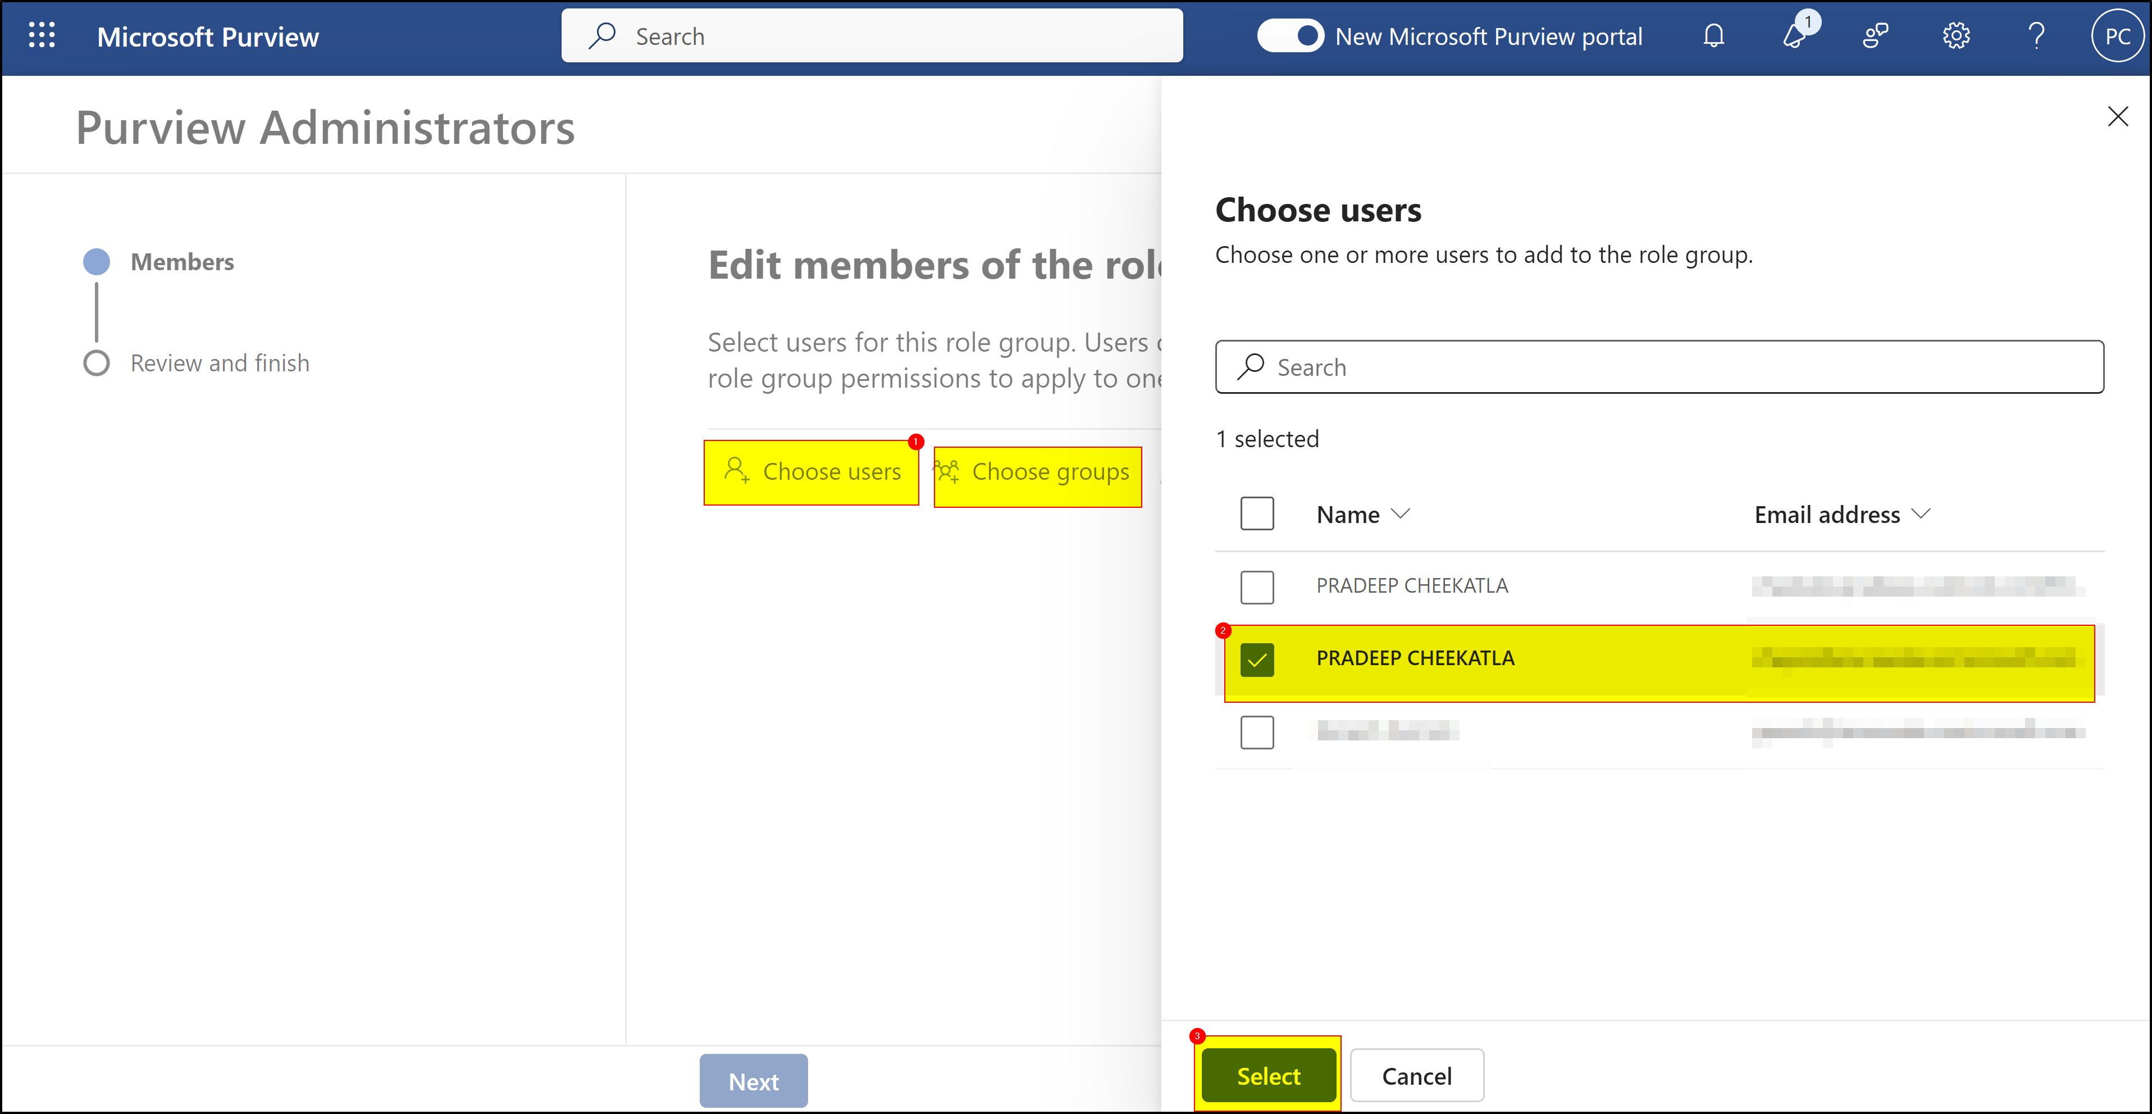Image resolution: width=2152 pixels, height=1114 pixels.
Task: Open the Help question mark
Action: click(2036, 35)
